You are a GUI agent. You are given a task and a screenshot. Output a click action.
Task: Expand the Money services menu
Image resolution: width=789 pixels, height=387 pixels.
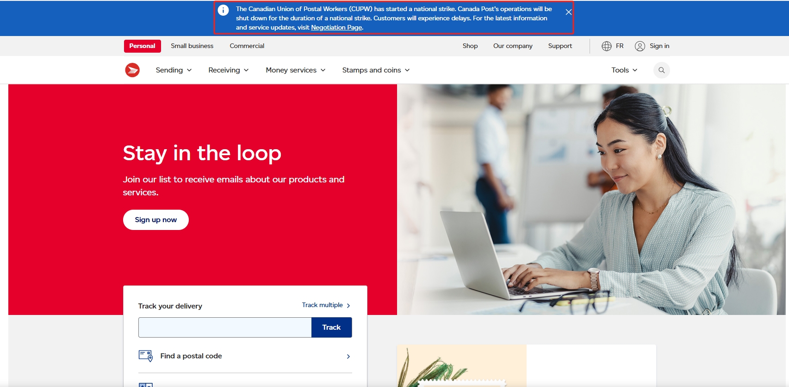(296, 70)
